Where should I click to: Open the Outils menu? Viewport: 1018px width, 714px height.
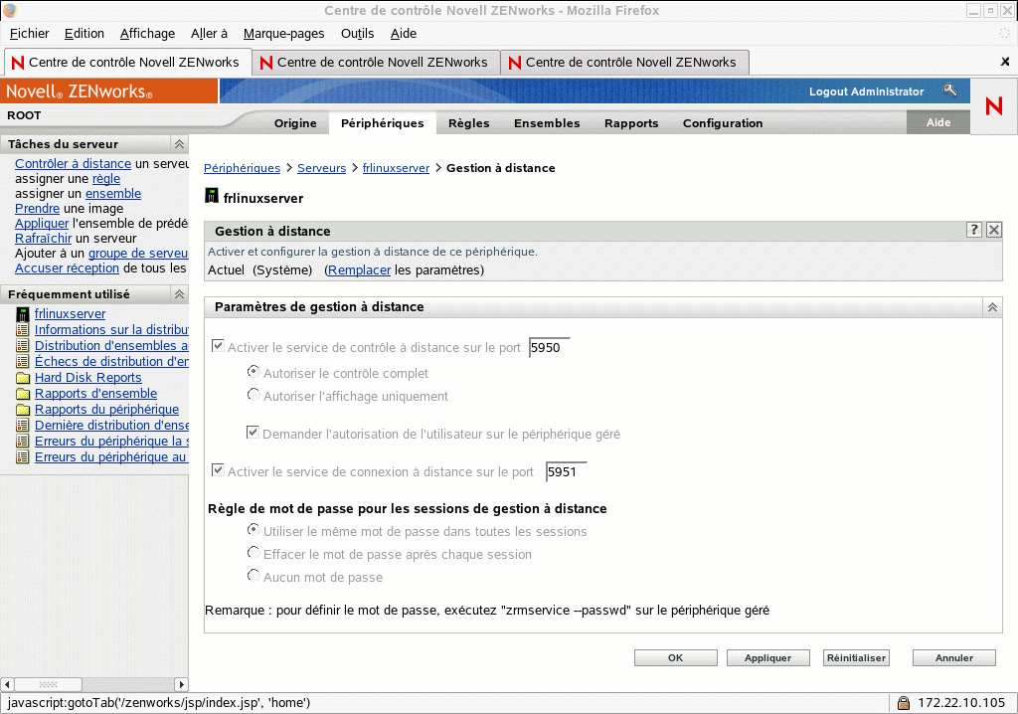click(358, 33)
